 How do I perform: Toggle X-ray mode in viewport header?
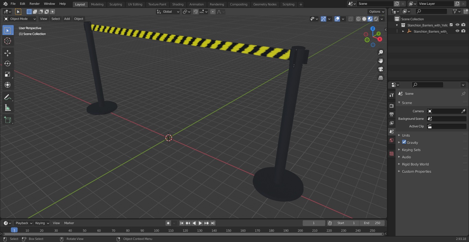pos(351,19)
